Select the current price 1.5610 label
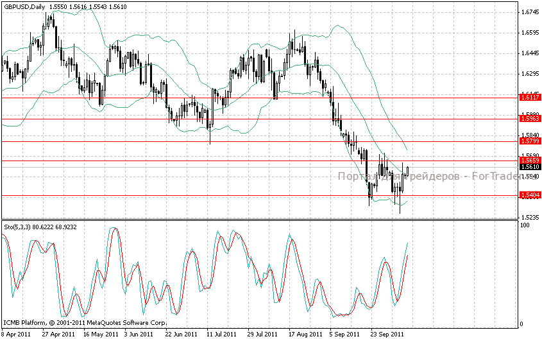This screenshot has width=542, height=339. [x=530, y=167]
